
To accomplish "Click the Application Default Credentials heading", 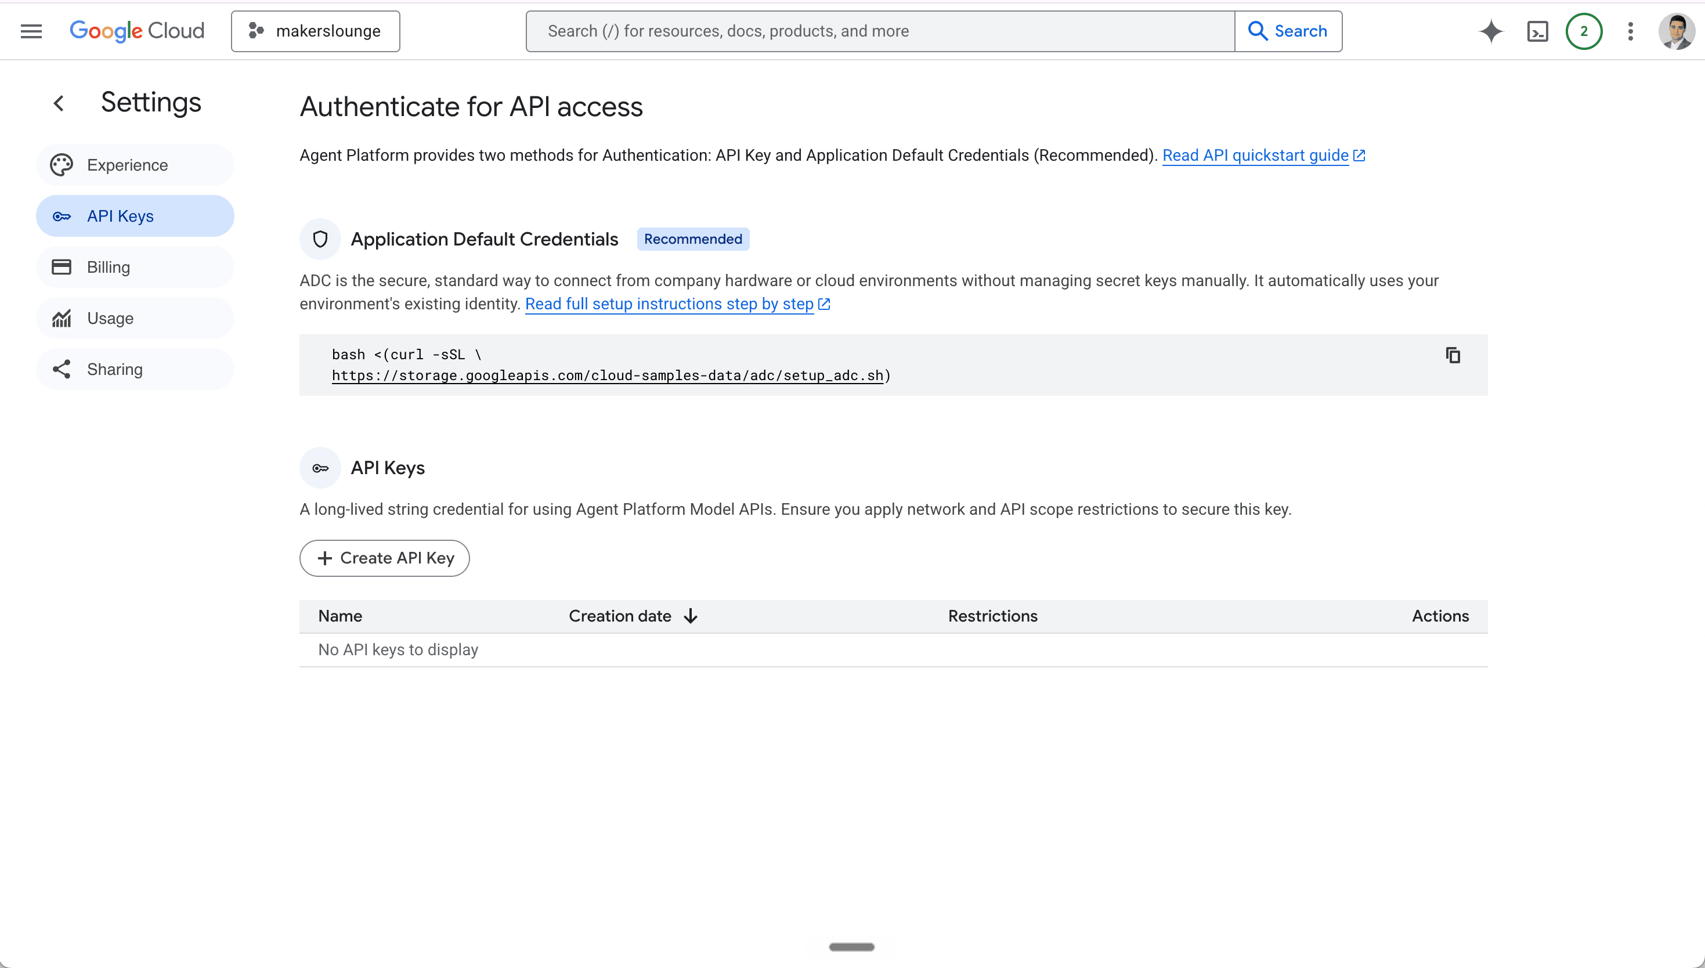I will tap(485, 239).
